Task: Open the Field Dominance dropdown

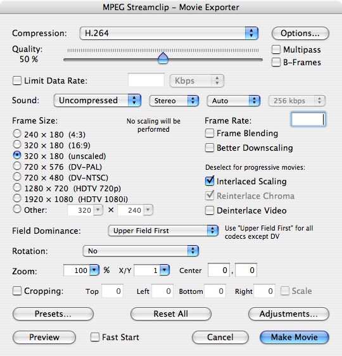Action: pyautogui.click(x=163, y=231)
